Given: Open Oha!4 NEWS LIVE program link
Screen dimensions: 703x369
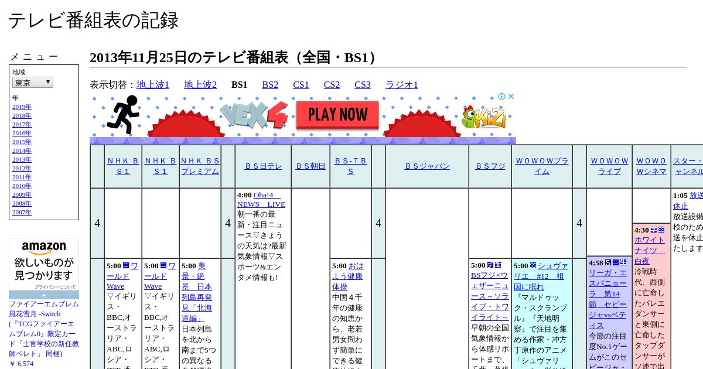Looking at the screenshot, I should click(x=261, y=199).
